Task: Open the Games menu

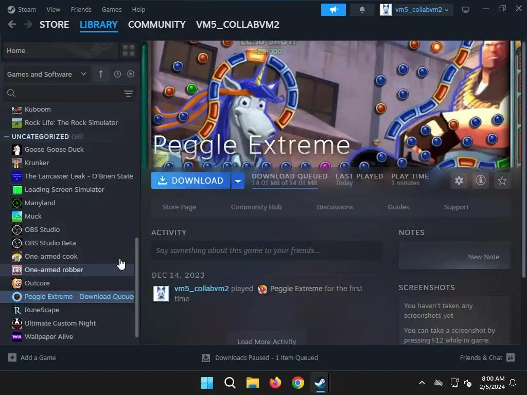Action: tap(112, 9)
